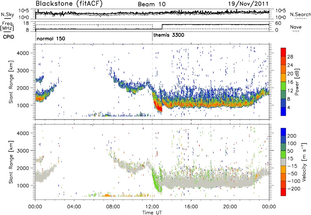Click the 'normal 150' CPID marker
The width and height of the screenshot is (311, 215).
pyautogui.click(x=51, y=38)
